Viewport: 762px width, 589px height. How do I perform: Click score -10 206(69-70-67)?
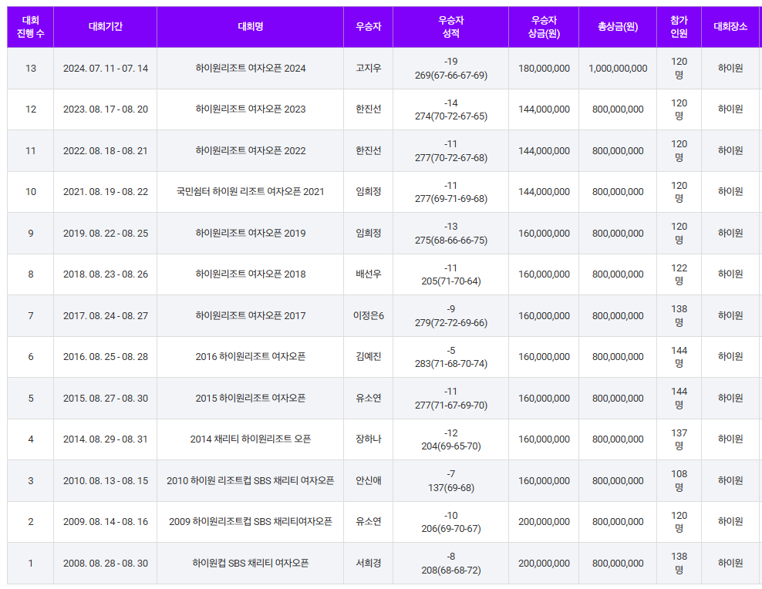point(451,522)
